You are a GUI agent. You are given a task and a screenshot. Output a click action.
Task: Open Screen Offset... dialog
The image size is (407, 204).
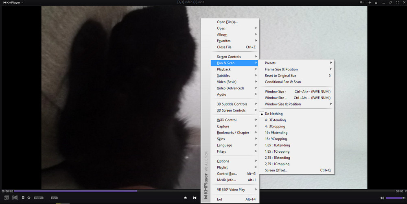296,170
